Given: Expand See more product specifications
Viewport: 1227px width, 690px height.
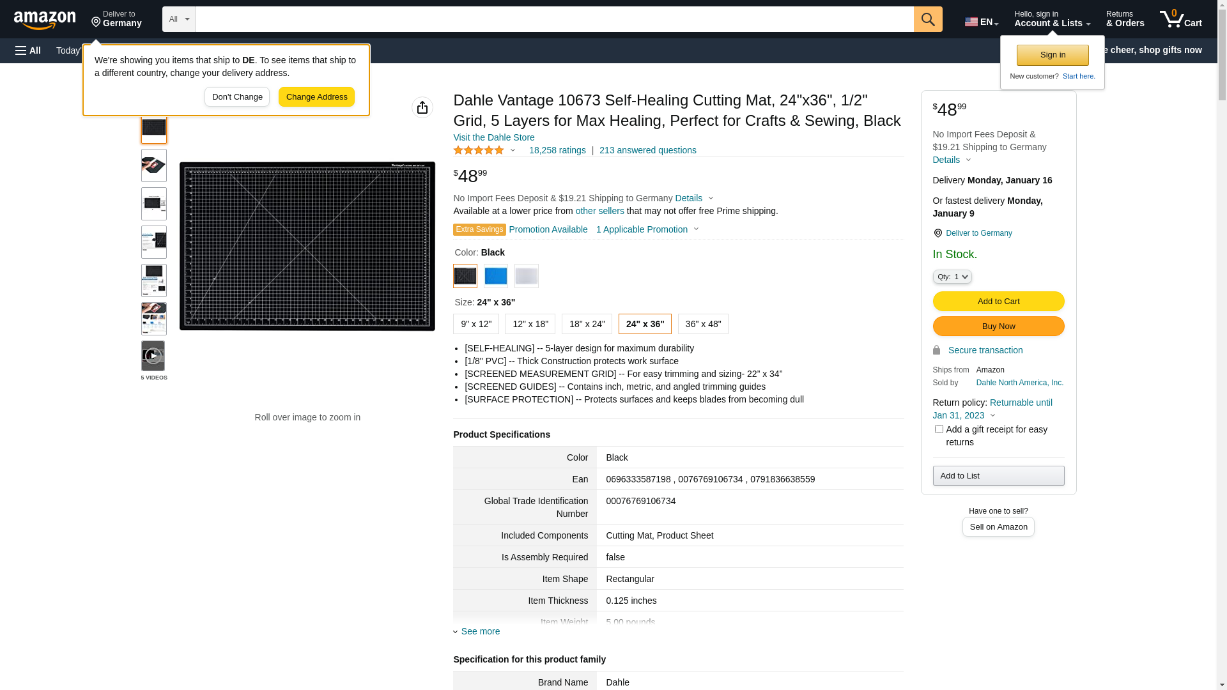Looking at the screenshot, I should [480, 631].
